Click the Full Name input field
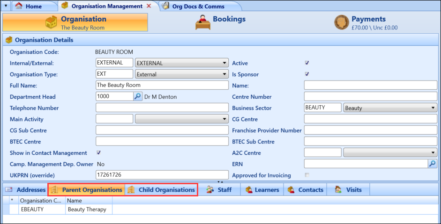 click(x=162, y=85)
